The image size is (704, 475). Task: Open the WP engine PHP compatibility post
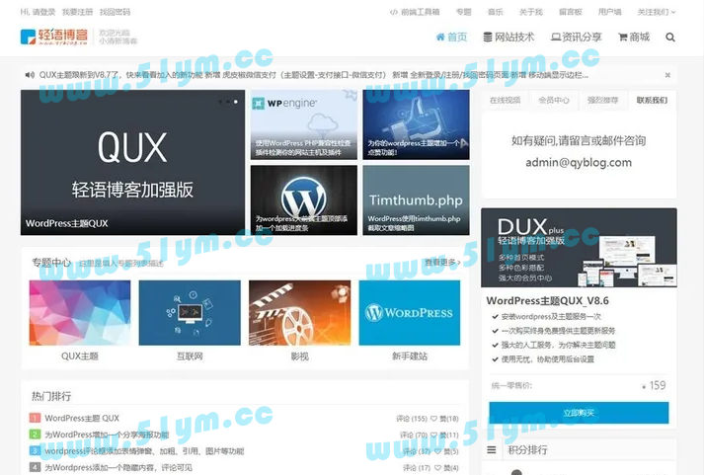[304, 124]
